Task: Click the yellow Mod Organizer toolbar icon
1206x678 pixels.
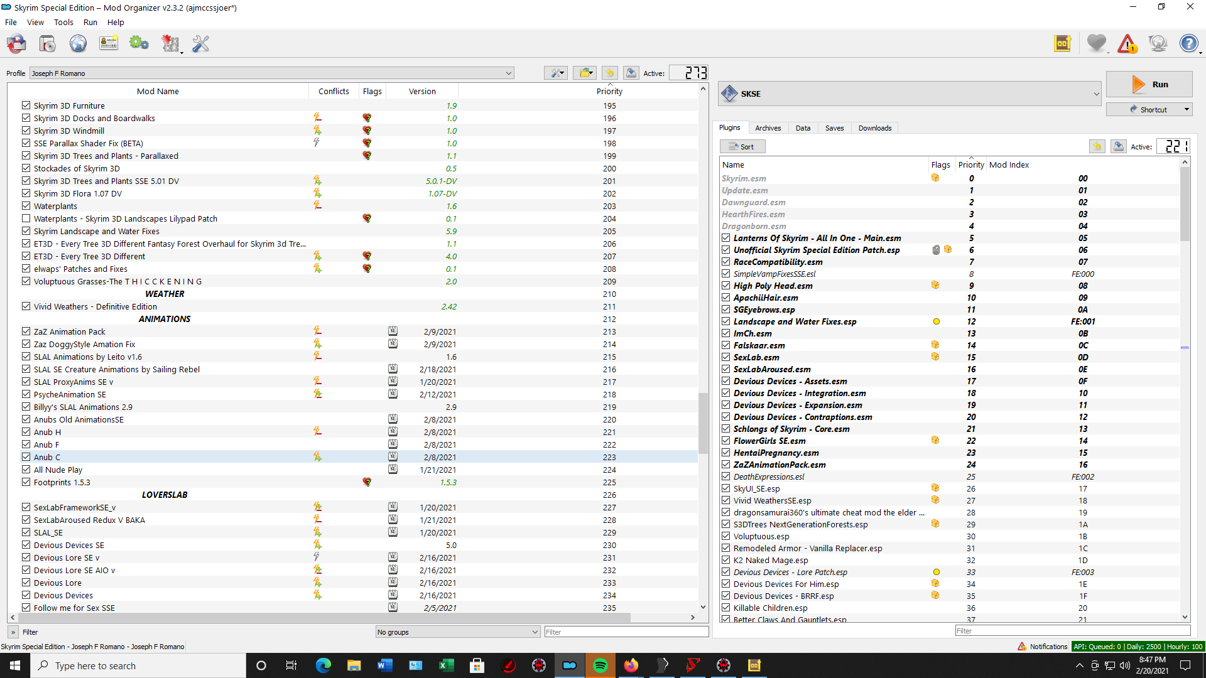Action: (1063, 43)
